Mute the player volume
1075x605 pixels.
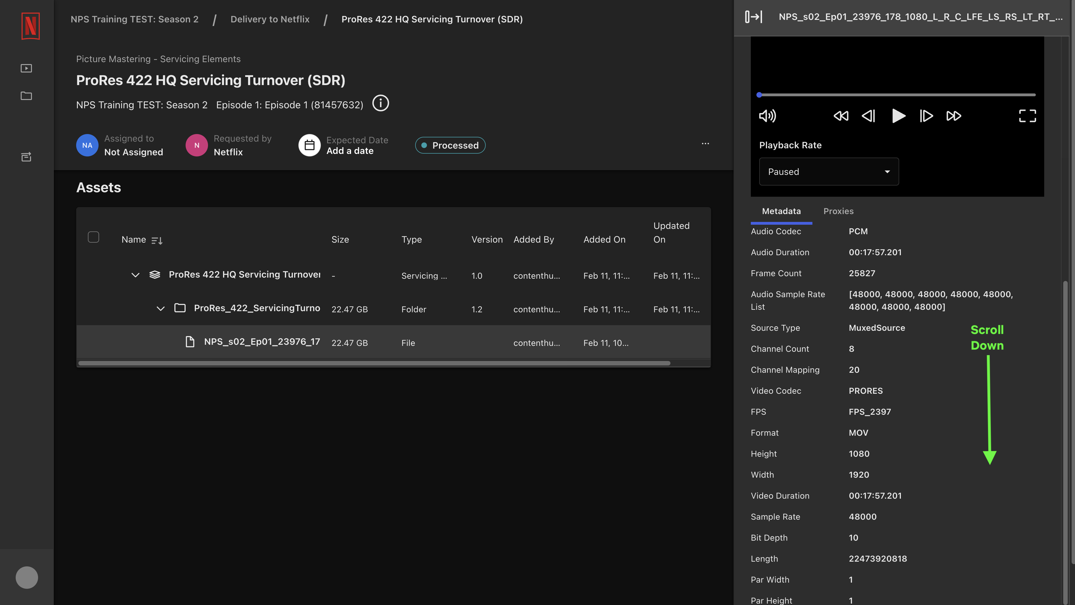tap(767, 116)
